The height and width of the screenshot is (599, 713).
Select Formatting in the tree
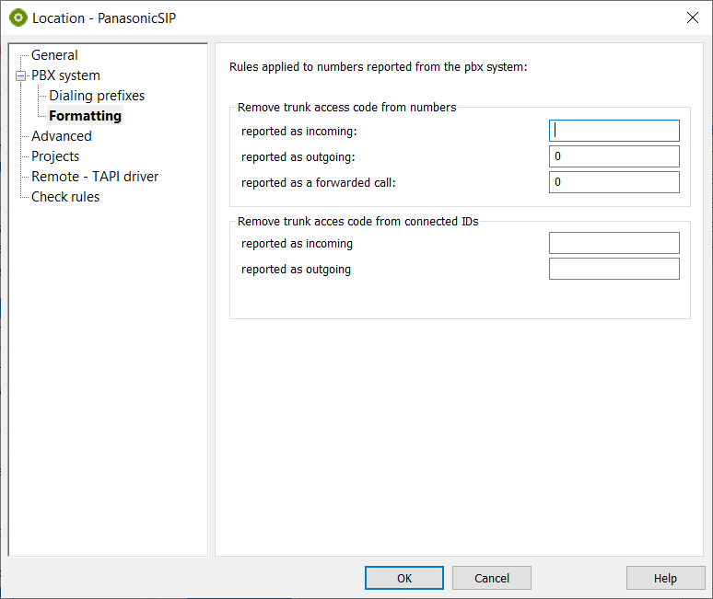click(x=85, y=116)
